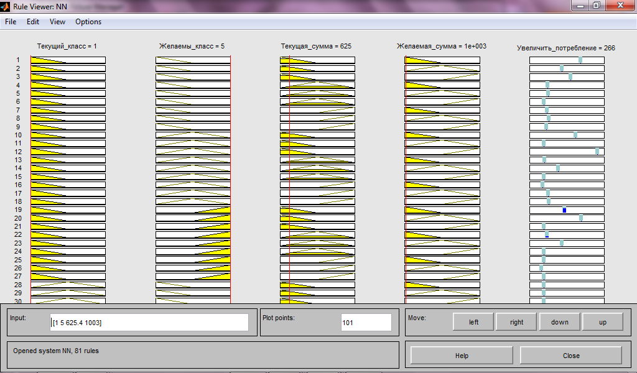Click rule 19 output plot with blue marker
637x373 pixels.
click(567, 210)
